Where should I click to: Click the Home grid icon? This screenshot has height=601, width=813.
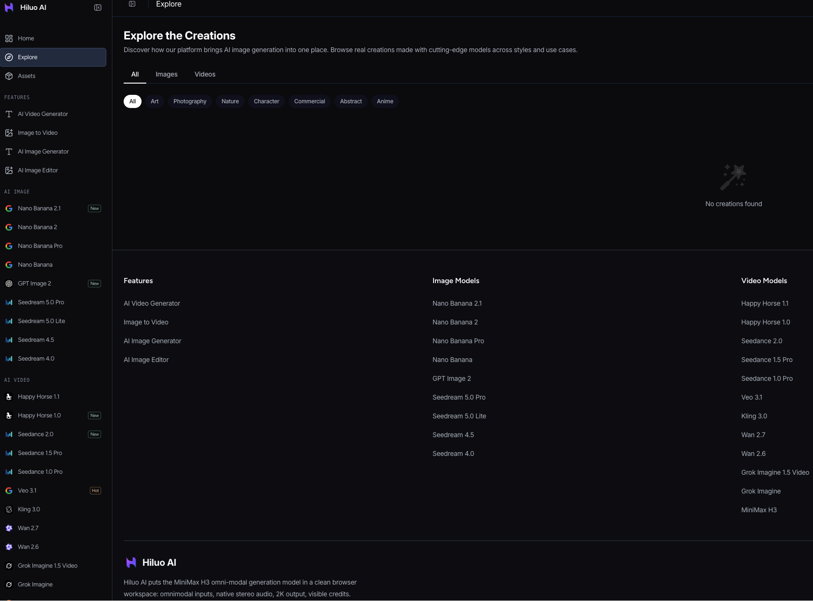tap(9, 39)
